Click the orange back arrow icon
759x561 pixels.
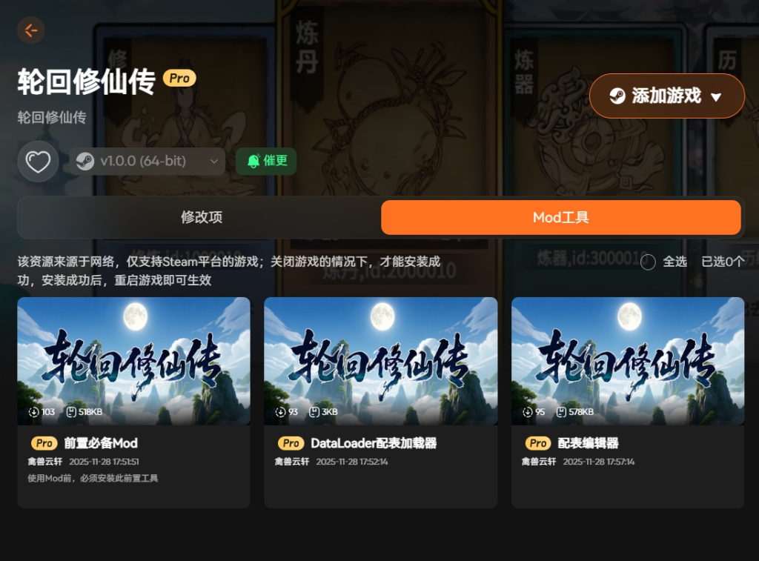(x=31, y=30)
